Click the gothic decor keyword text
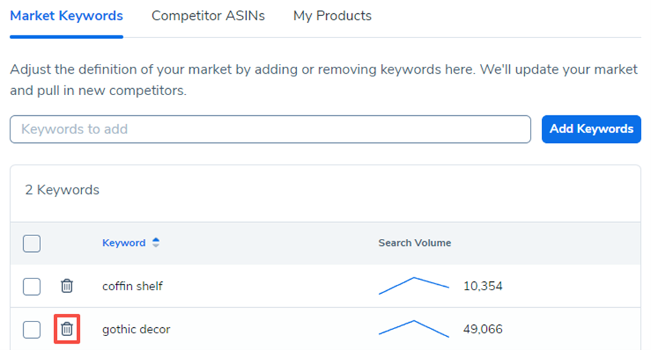This screenshot has height=350, width=651. (136, 329)
